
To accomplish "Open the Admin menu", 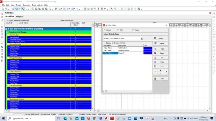I will coord(40,5).
